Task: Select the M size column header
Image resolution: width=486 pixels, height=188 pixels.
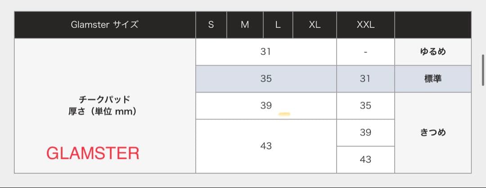Action: click(x=244, y=25)
